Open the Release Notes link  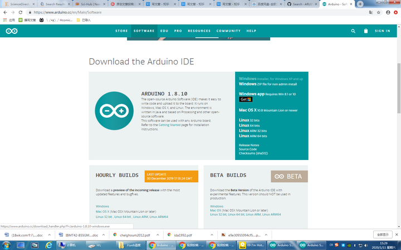click(x=249, y=145)
